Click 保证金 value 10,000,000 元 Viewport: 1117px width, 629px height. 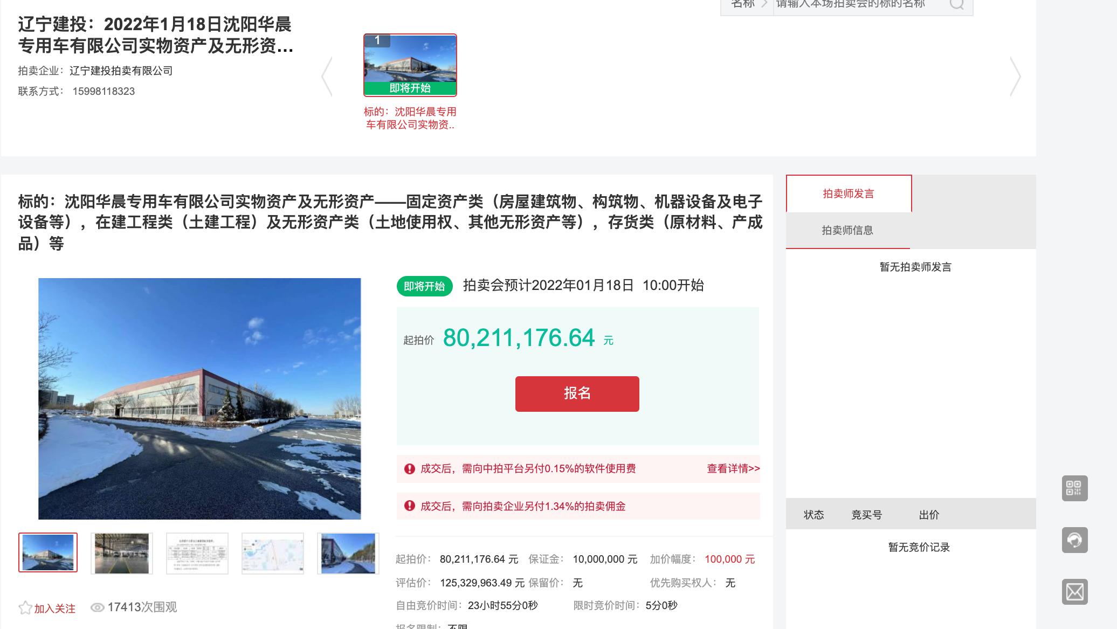605,559
